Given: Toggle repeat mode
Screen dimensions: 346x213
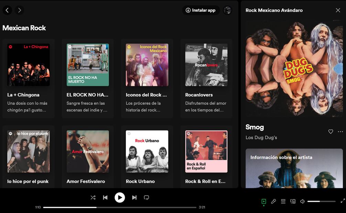Looking at the screenshot, I should (147, 198).
